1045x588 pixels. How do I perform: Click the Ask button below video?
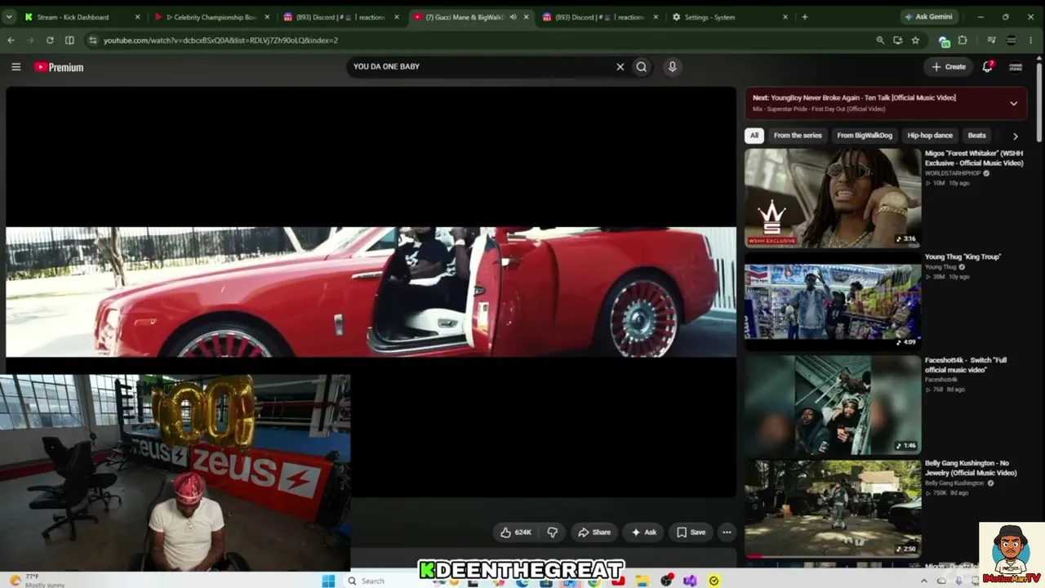point(643,532)
